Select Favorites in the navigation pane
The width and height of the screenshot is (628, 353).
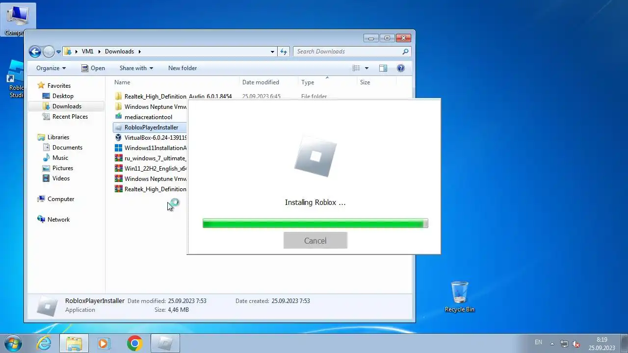pos(59,86)
